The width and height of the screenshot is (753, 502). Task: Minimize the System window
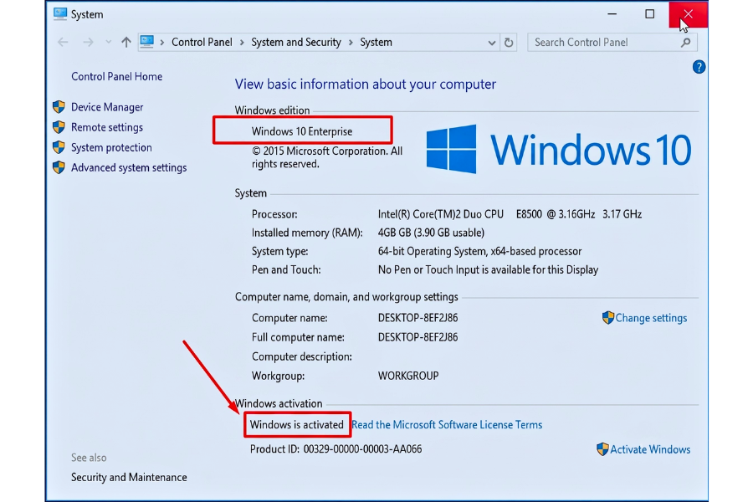(612, 14)
